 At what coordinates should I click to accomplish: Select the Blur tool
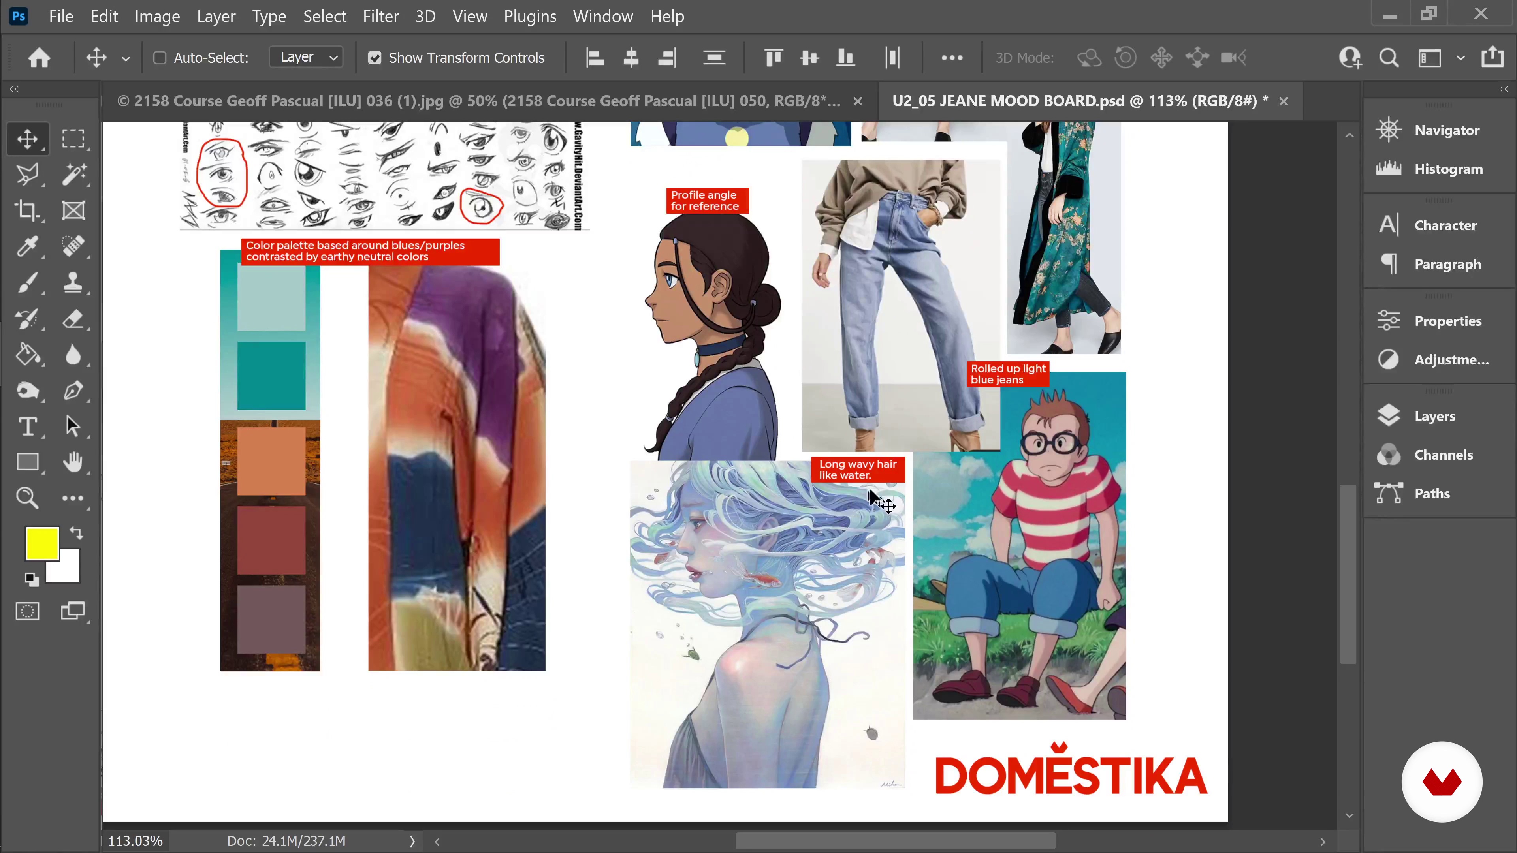[73, 355]
